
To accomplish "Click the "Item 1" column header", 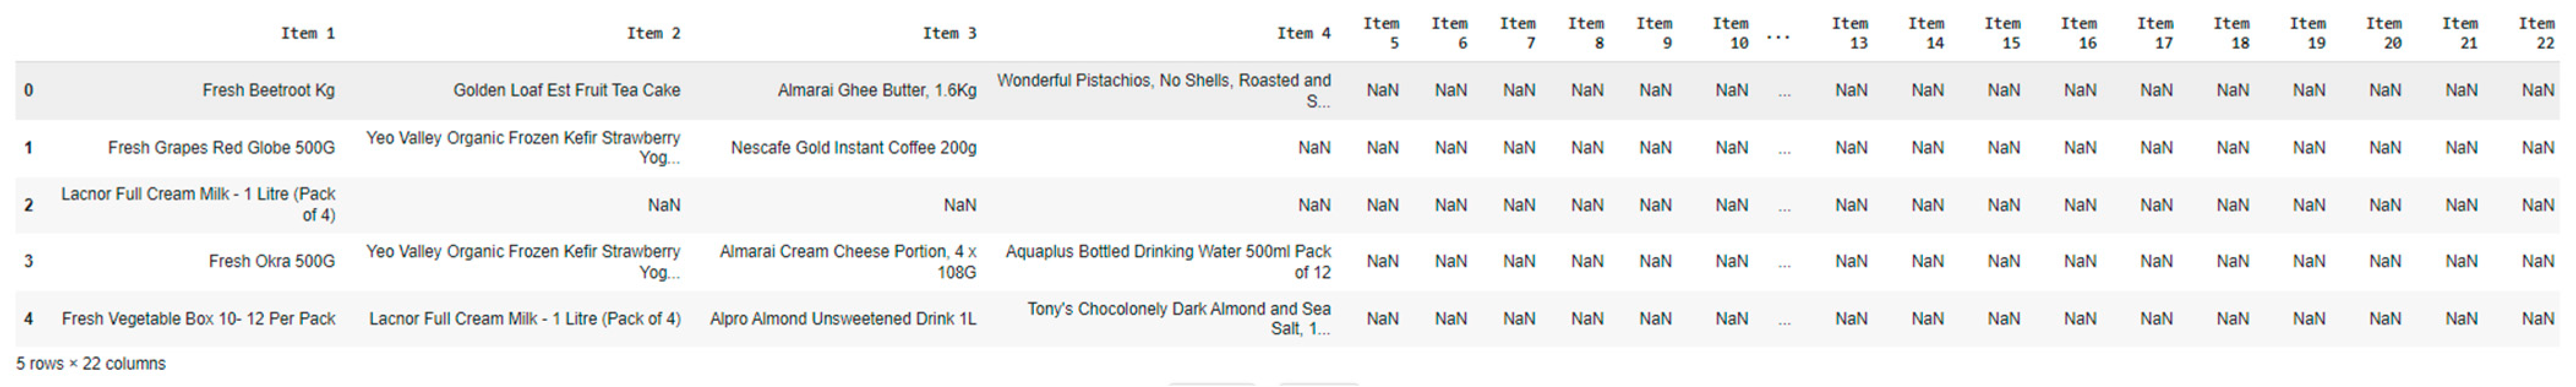I will click(x=307, y=33).
